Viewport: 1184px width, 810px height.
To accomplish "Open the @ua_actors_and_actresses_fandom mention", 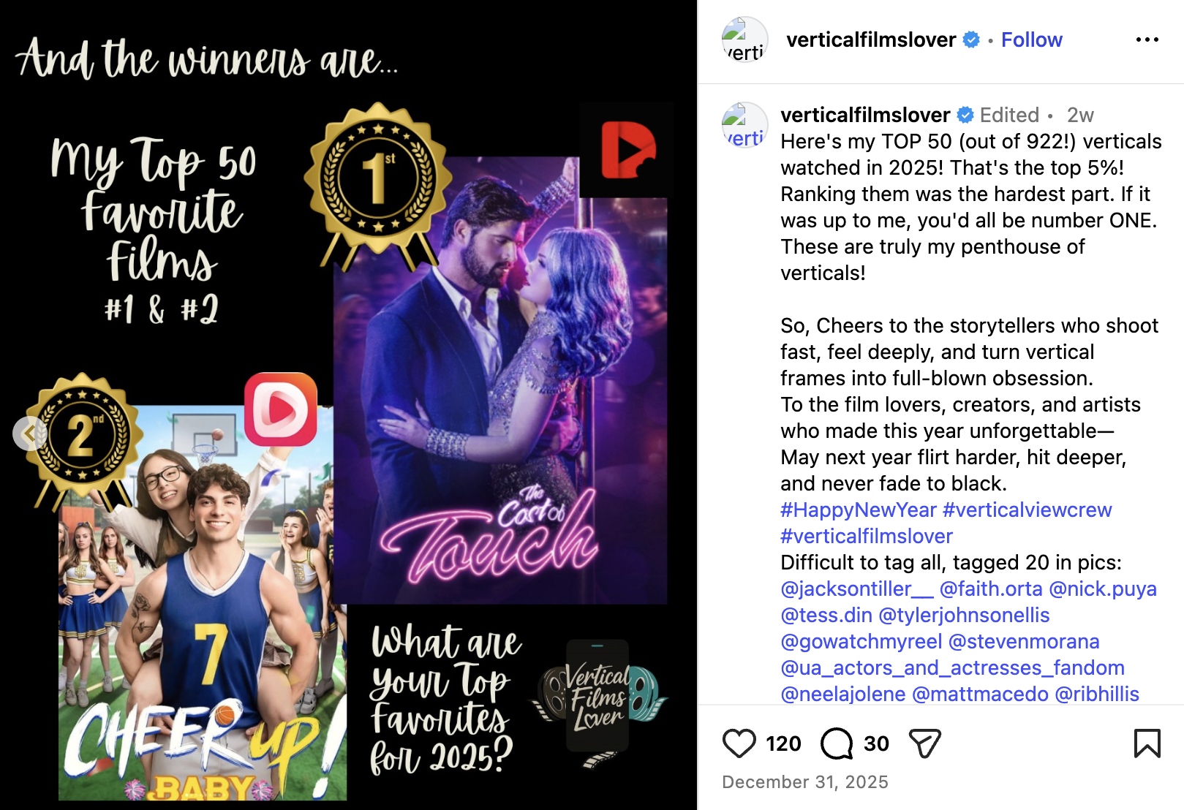I will pyautogui.click(x=952, y=668).
